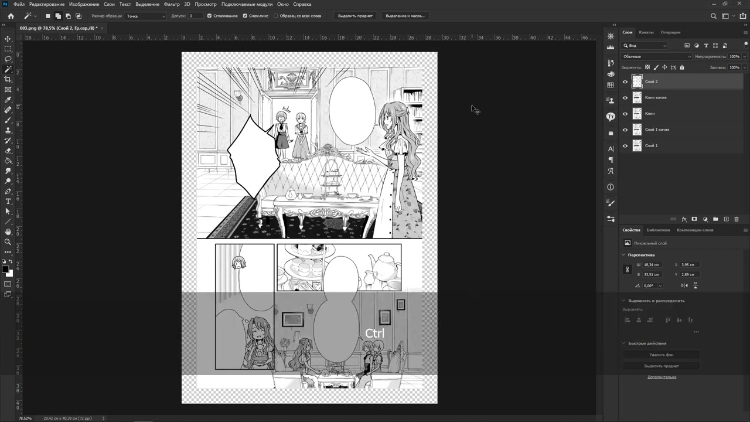Click the Выделение и маска button
The image size is (750, 422).
click(x=404, y=16)
